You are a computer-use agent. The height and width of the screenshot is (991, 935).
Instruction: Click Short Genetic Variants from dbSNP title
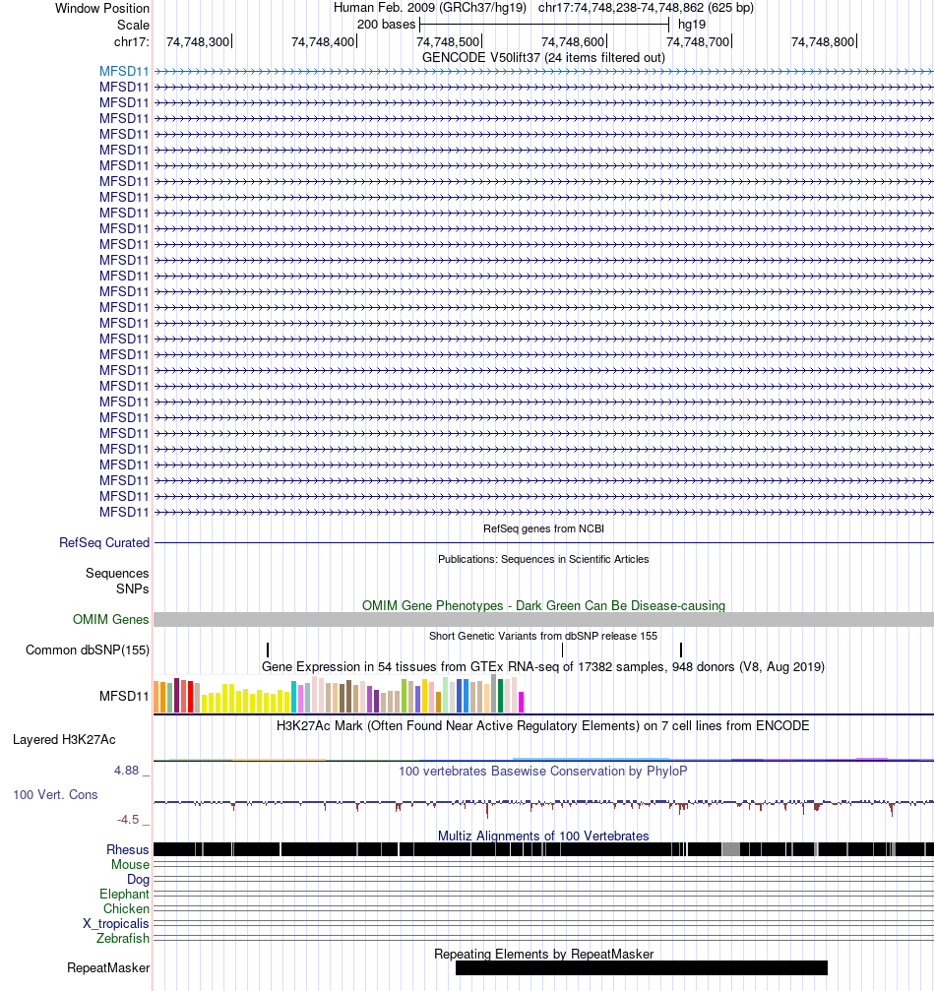point(543,636)
